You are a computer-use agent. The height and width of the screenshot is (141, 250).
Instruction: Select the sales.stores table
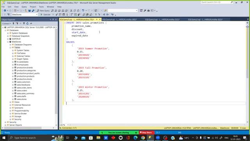click(x=22, y=99)
